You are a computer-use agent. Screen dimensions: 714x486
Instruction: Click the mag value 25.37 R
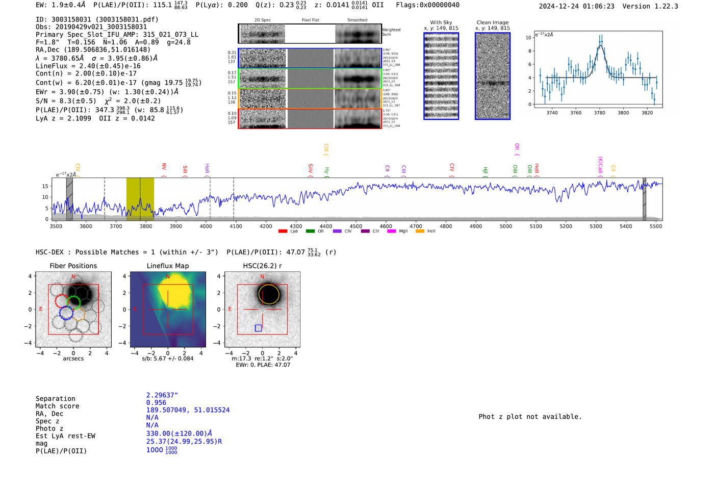tap(184, 441)
